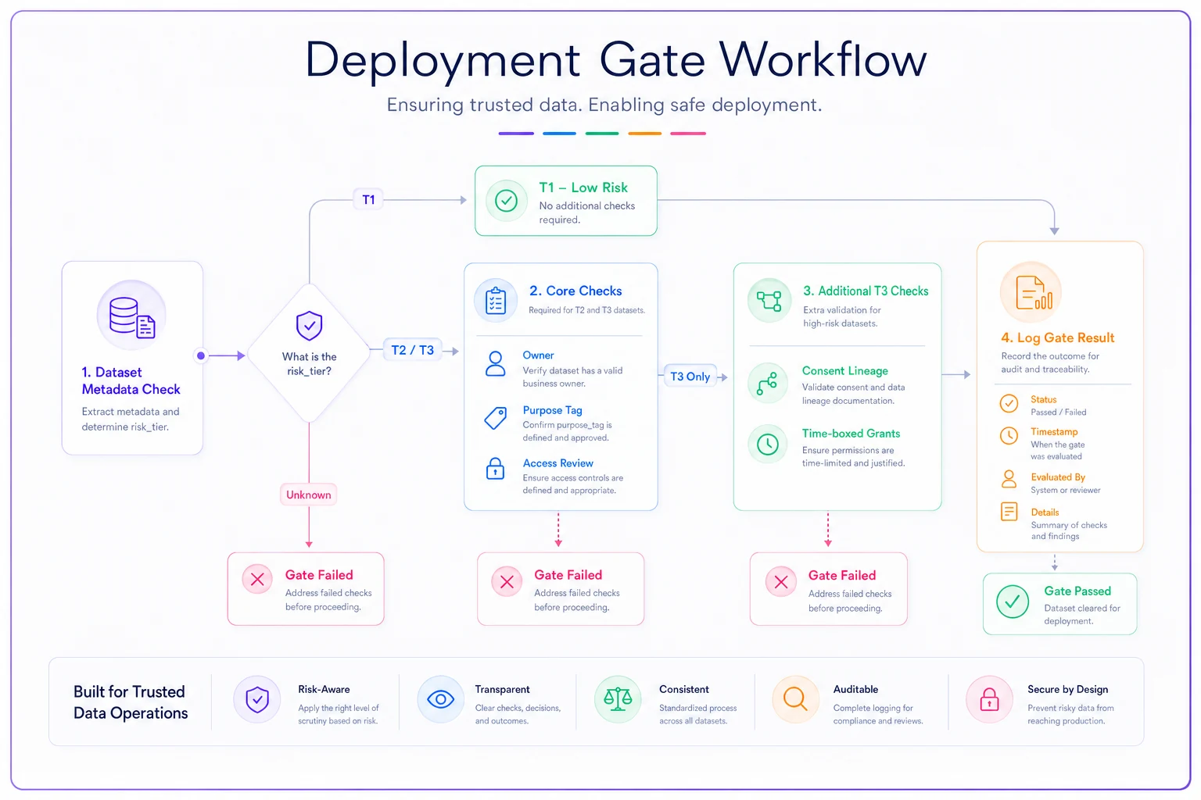Click the "What is the risk_tier?" decision text
Screen dimensions: 1201x800
(x=310, y=363)
